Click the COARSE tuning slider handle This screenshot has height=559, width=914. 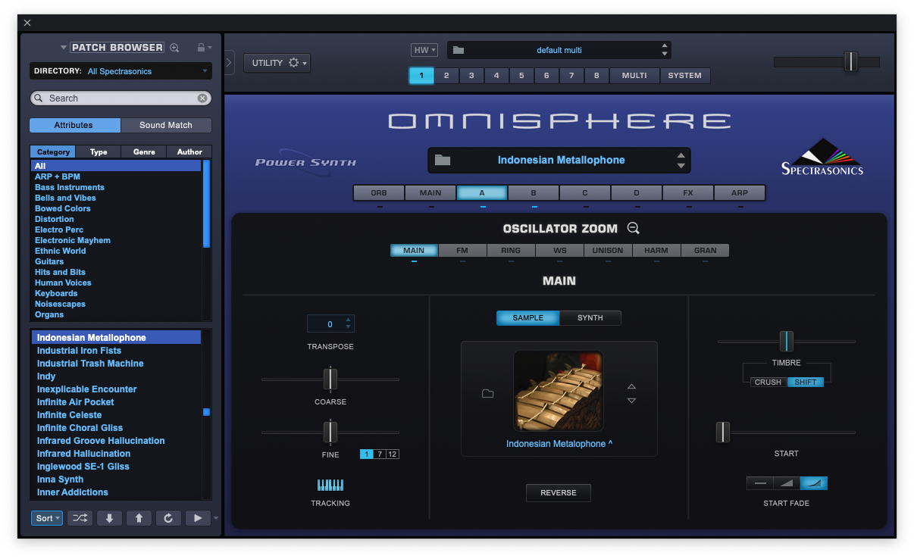pos(330,379)
